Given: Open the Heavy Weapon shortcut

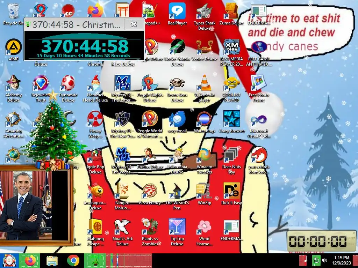Looking at the screenshot, I should [x=95, y=124].
